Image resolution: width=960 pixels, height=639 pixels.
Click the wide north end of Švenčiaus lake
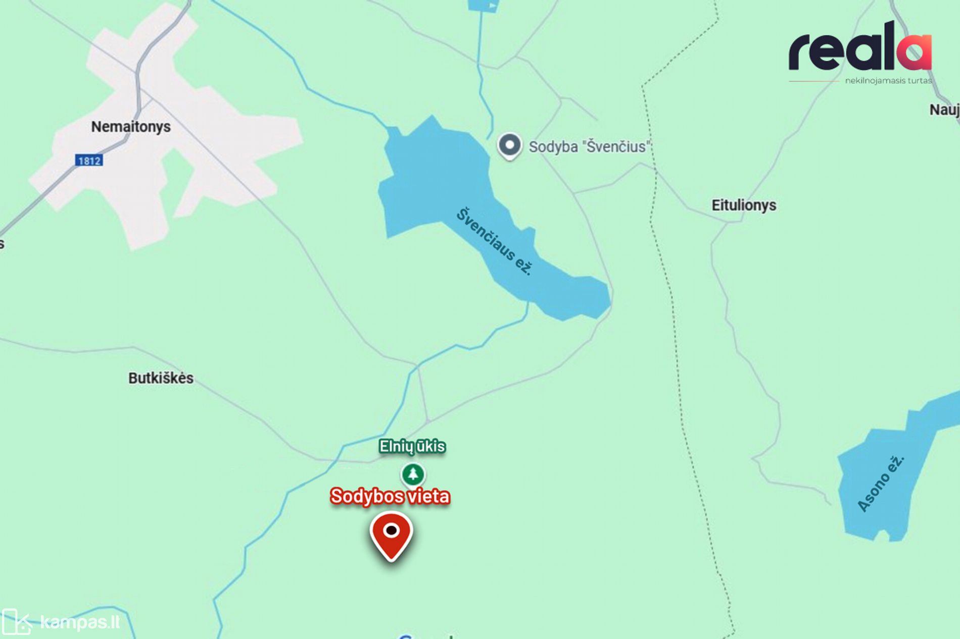tap(432, 179)
